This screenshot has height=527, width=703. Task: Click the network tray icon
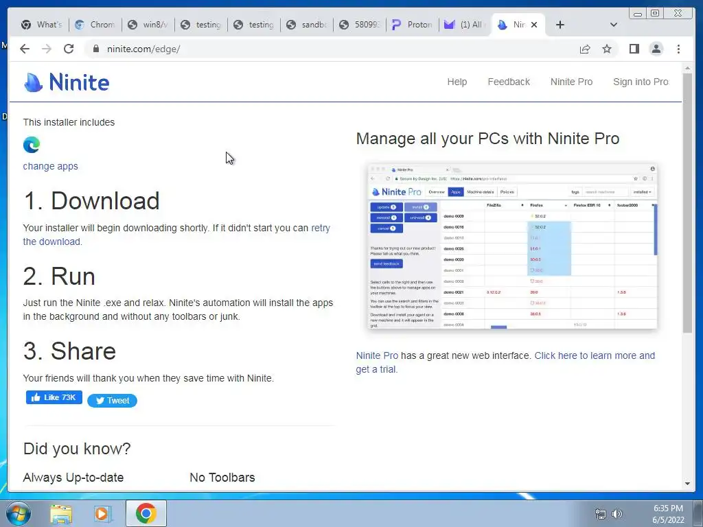tap(600, 514)
